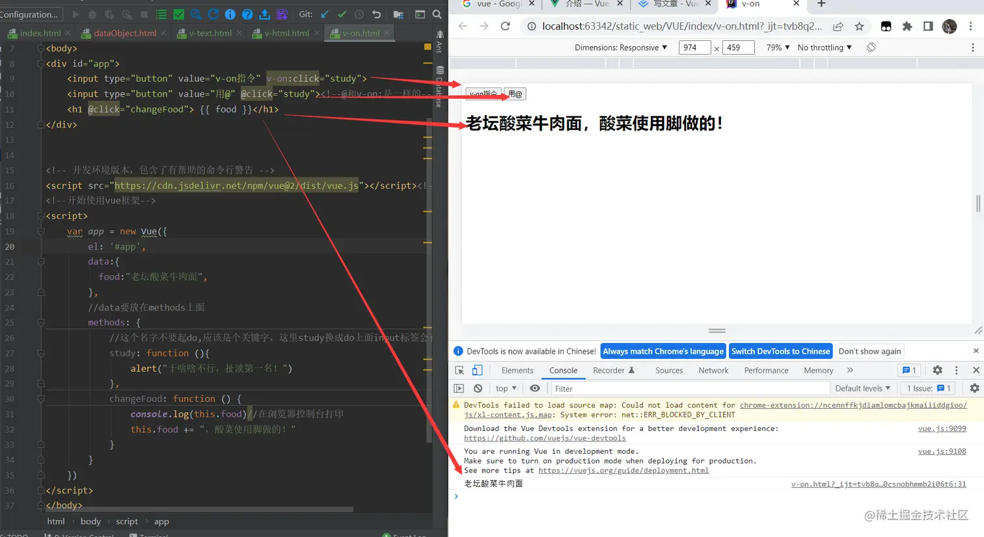Click the green checkmark toolbar icon in IDE
The height and width of the screenshot is (537, 984).
pos(178,14)
